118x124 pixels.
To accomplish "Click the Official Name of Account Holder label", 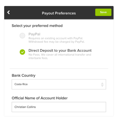I will point(40,98).
